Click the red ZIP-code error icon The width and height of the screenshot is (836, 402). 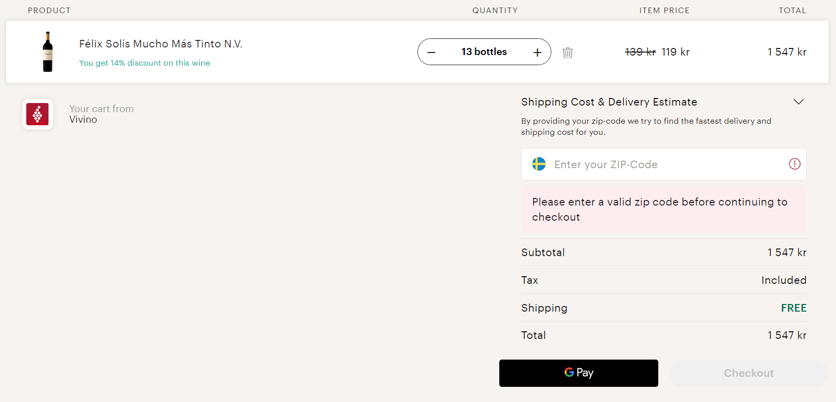pyautogui.click(x=795, y=164)
